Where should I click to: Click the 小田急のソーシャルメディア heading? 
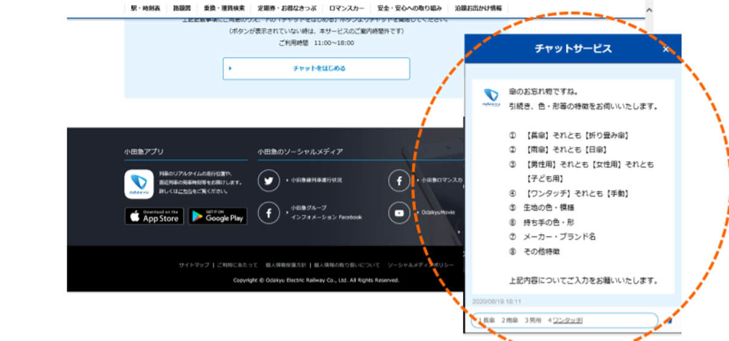tap(300, 151)
